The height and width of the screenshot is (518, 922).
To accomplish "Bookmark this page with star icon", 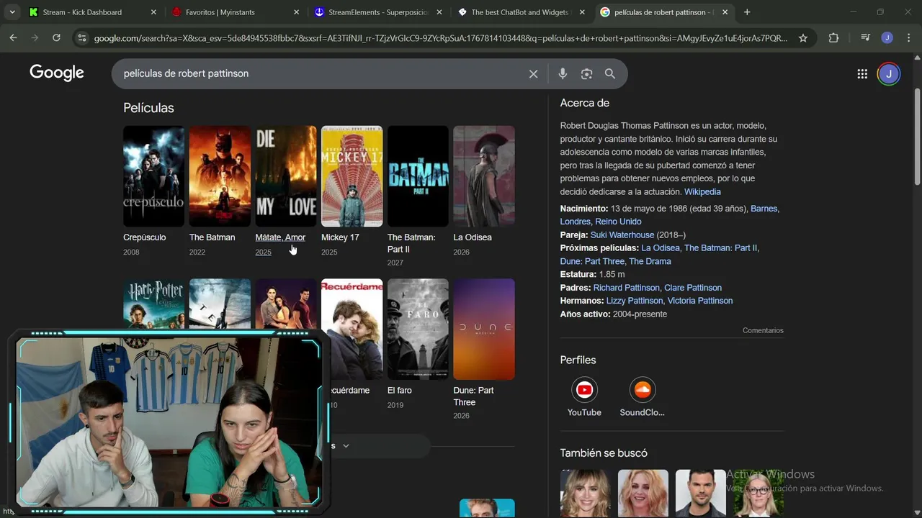I will (x=803, y=38).
